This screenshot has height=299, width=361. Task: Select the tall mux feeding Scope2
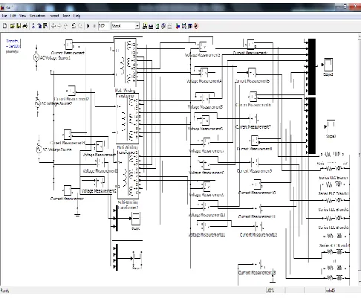(x=312, y=67)
